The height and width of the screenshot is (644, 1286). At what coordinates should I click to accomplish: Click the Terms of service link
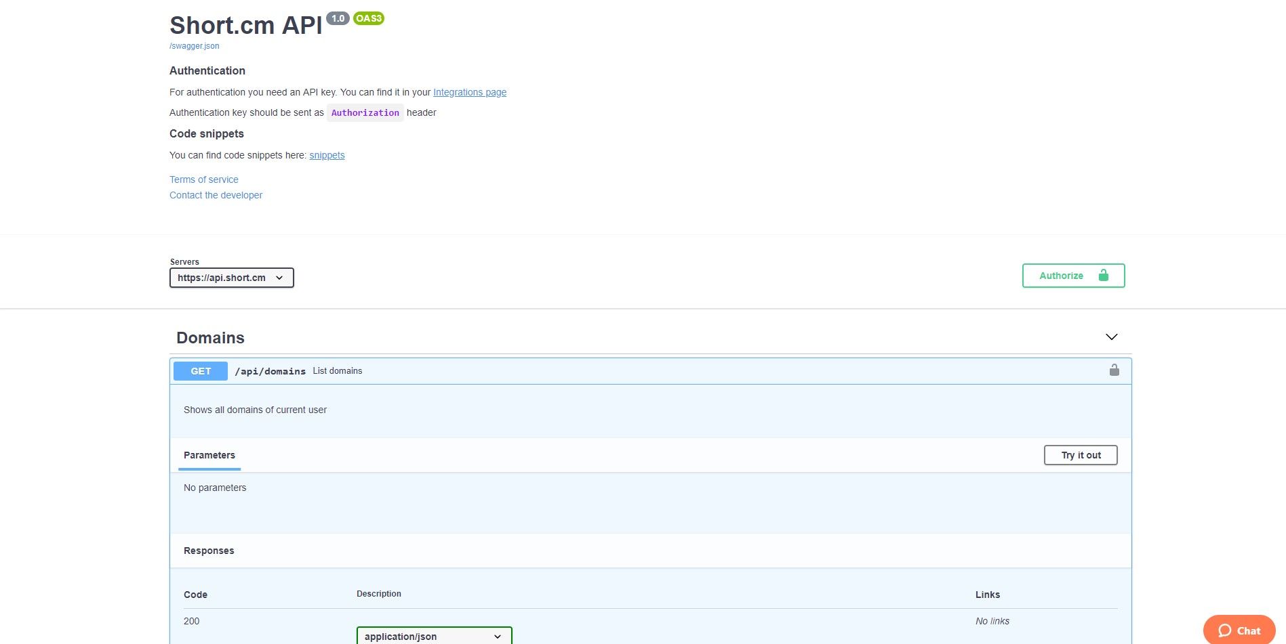point(203,179)
